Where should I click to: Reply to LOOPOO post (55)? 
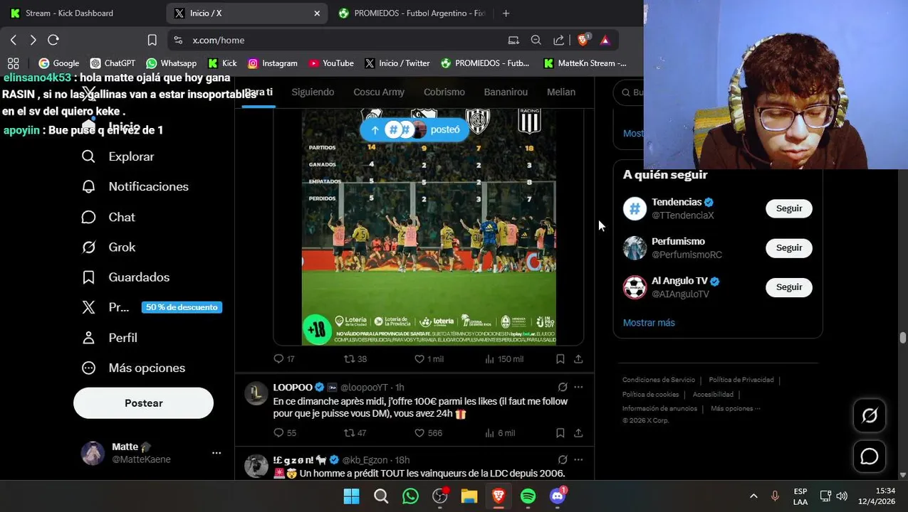pos(285,433)
